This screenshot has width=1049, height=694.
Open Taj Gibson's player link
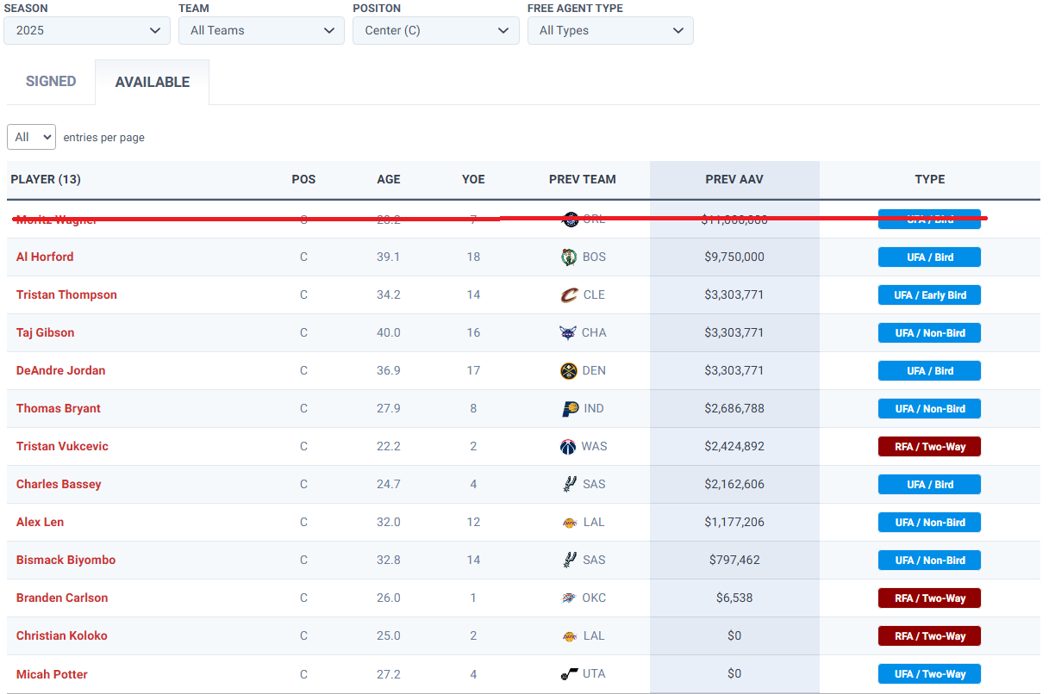point(46,332)
